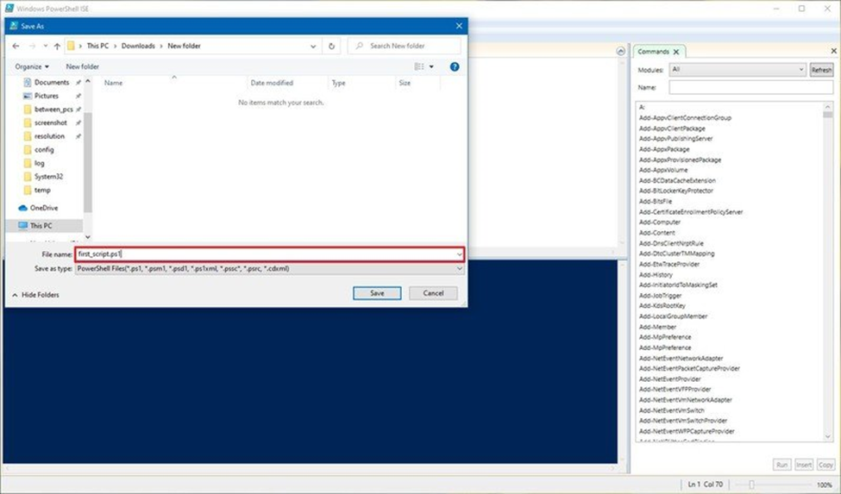Close the Commands add-on pane
Screen dimensions: 841x494
pos(833,51)
